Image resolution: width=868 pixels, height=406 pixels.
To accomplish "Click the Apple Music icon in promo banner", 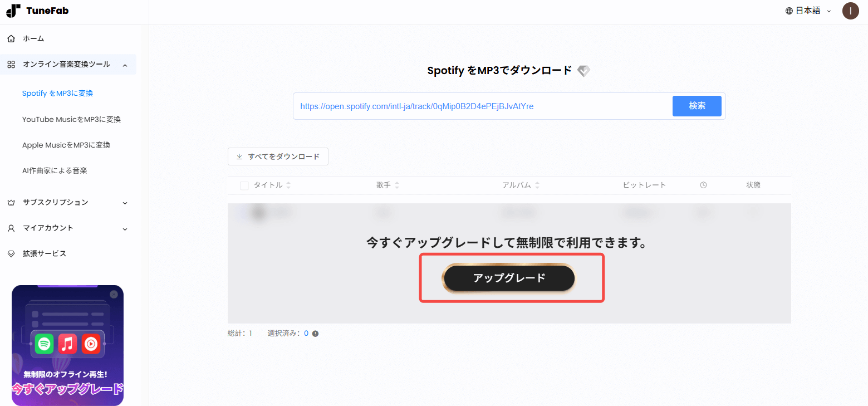I will (67, 345).
